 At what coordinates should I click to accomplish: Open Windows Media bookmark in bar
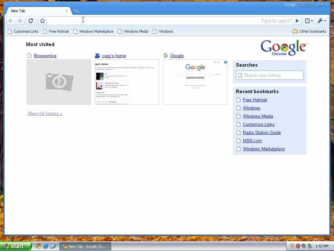click(x=133, y=31)
